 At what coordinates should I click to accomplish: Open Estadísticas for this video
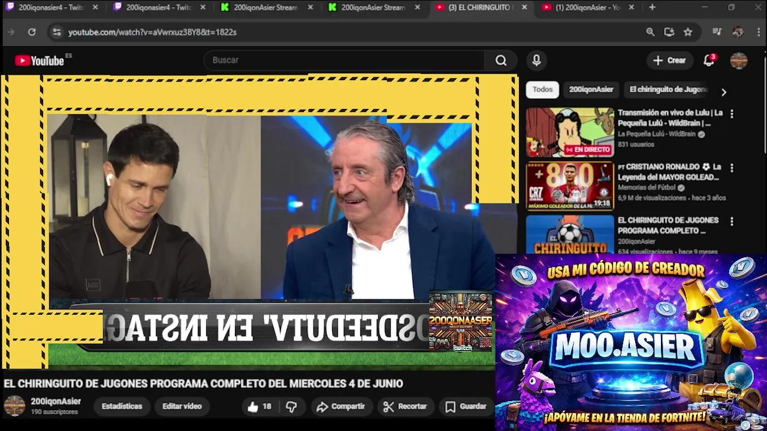coord(122,406)
